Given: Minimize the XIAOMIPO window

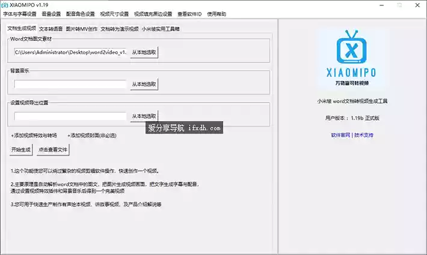Looking at the screenshot, I should point(381,5).
